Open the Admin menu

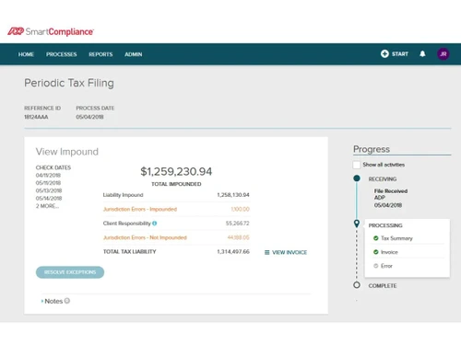(134, 54)
